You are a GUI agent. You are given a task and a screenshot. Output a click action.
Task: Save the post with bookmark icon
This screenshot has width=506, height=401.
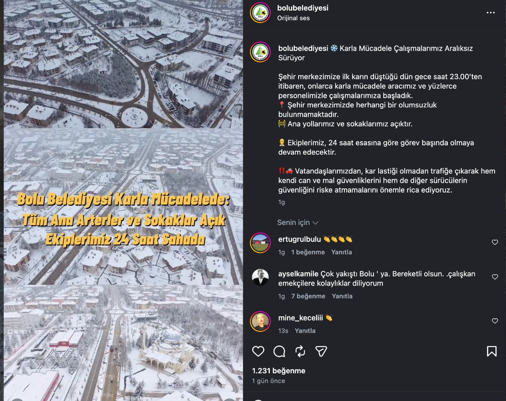coord(492,351)
